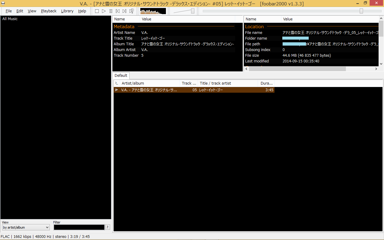Click the 'FLAC' codec label in status bar

(x=5, y=237)
